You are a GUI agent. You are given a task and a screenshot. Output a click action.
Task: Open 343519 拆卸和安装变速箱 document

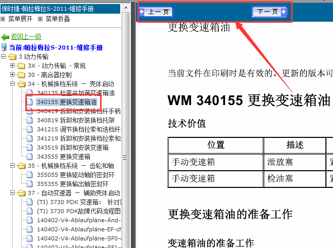tap(73, 147)
